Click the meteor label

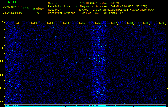pos(38,9)
